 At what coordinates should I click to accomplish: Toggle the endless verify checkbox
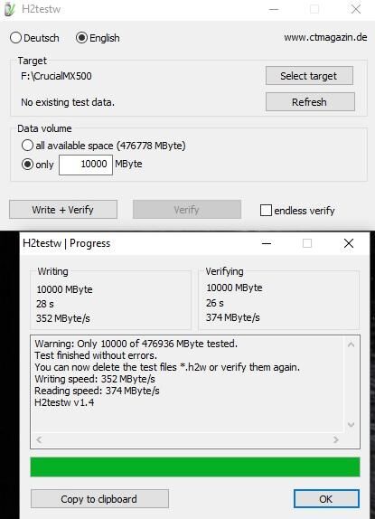pyautogui.click(x=297, y=210)
